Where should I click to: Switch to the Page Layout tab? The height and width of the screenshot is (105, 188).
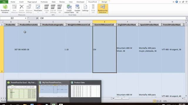click(32, 2)
